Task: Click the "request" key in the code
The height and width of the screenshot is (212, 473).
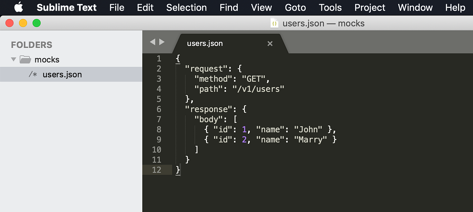Action: (x=207, y=69)
